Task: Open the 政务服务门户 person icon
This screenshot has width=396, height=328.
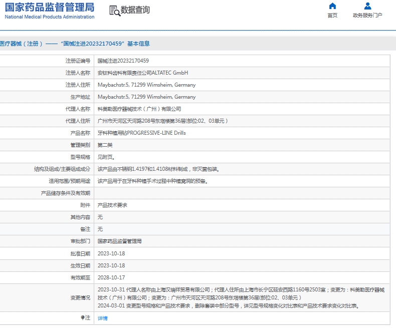Action: (x=367, y=6)
